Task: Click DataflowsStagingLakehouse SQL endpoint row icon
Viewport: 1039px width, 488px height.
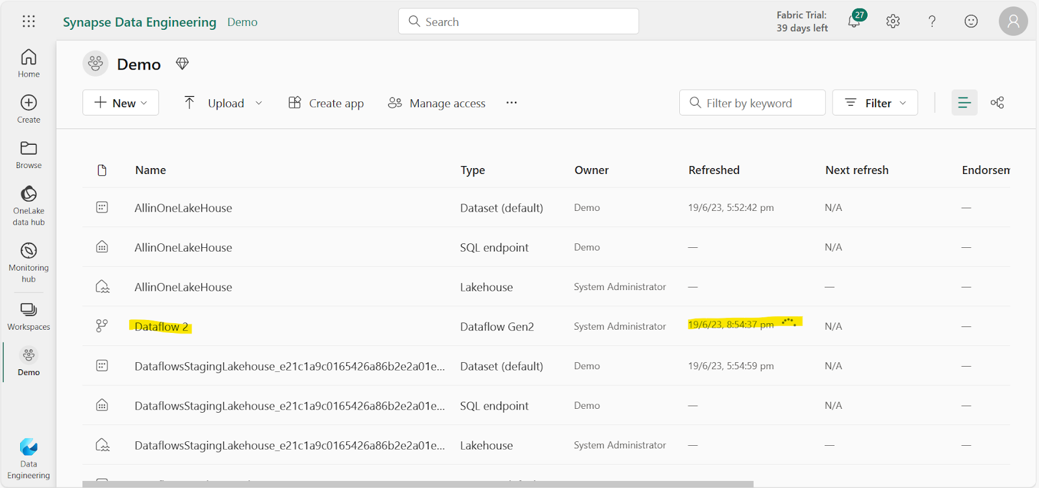Action: [x=102, y=405]
